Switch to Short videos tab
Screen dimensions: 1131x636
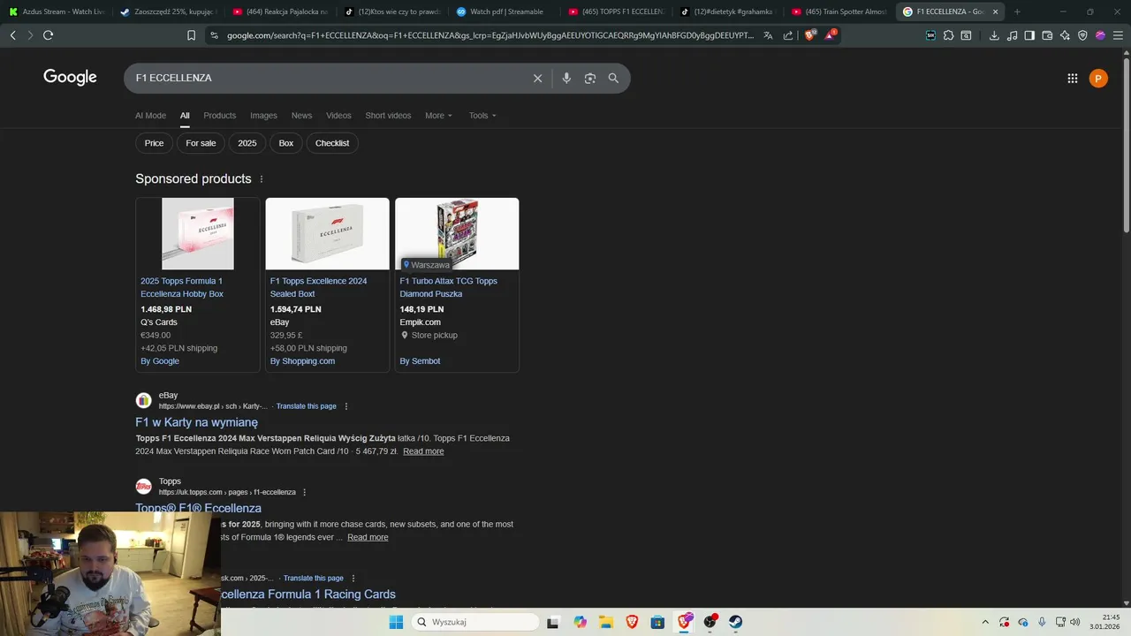click(x=388, y=116)
